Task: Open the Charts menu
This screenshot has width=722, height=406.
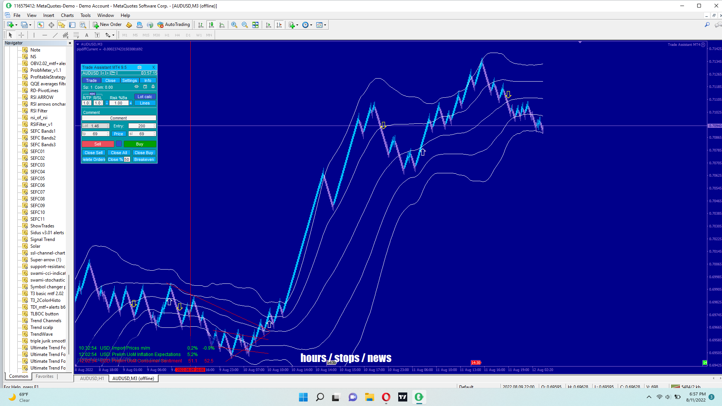Action: point(67,15)
